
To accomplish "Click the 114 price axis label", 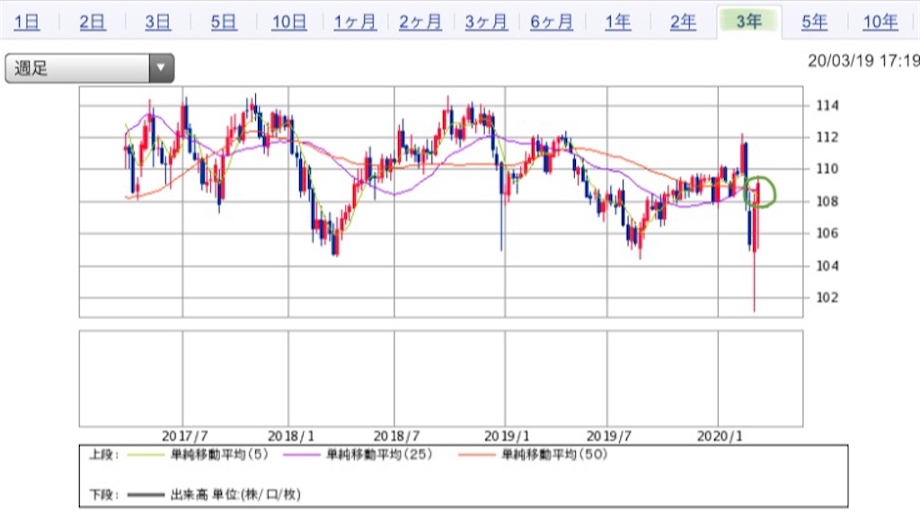I will click(827, 106).
